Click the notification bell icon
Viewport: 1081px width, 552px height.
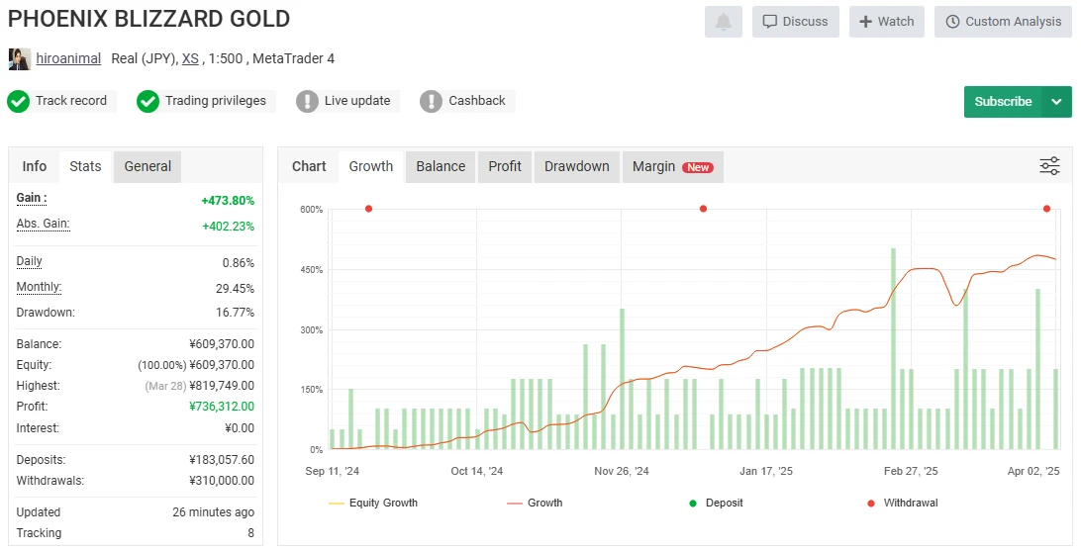point(723,22)
